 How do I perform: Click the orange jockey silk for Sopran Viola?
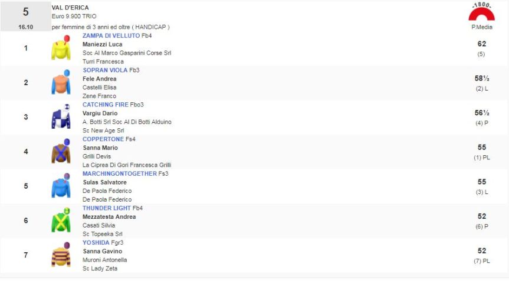coord(61,83)
